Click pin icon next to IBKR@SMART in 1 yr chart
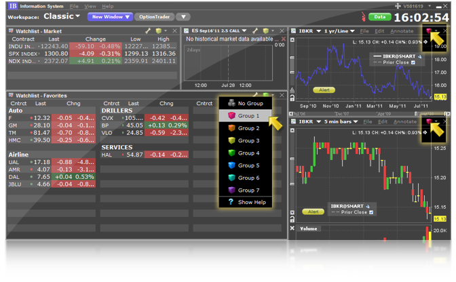The width and height of the screenshot is (456, 282). (x=419, y=56)
